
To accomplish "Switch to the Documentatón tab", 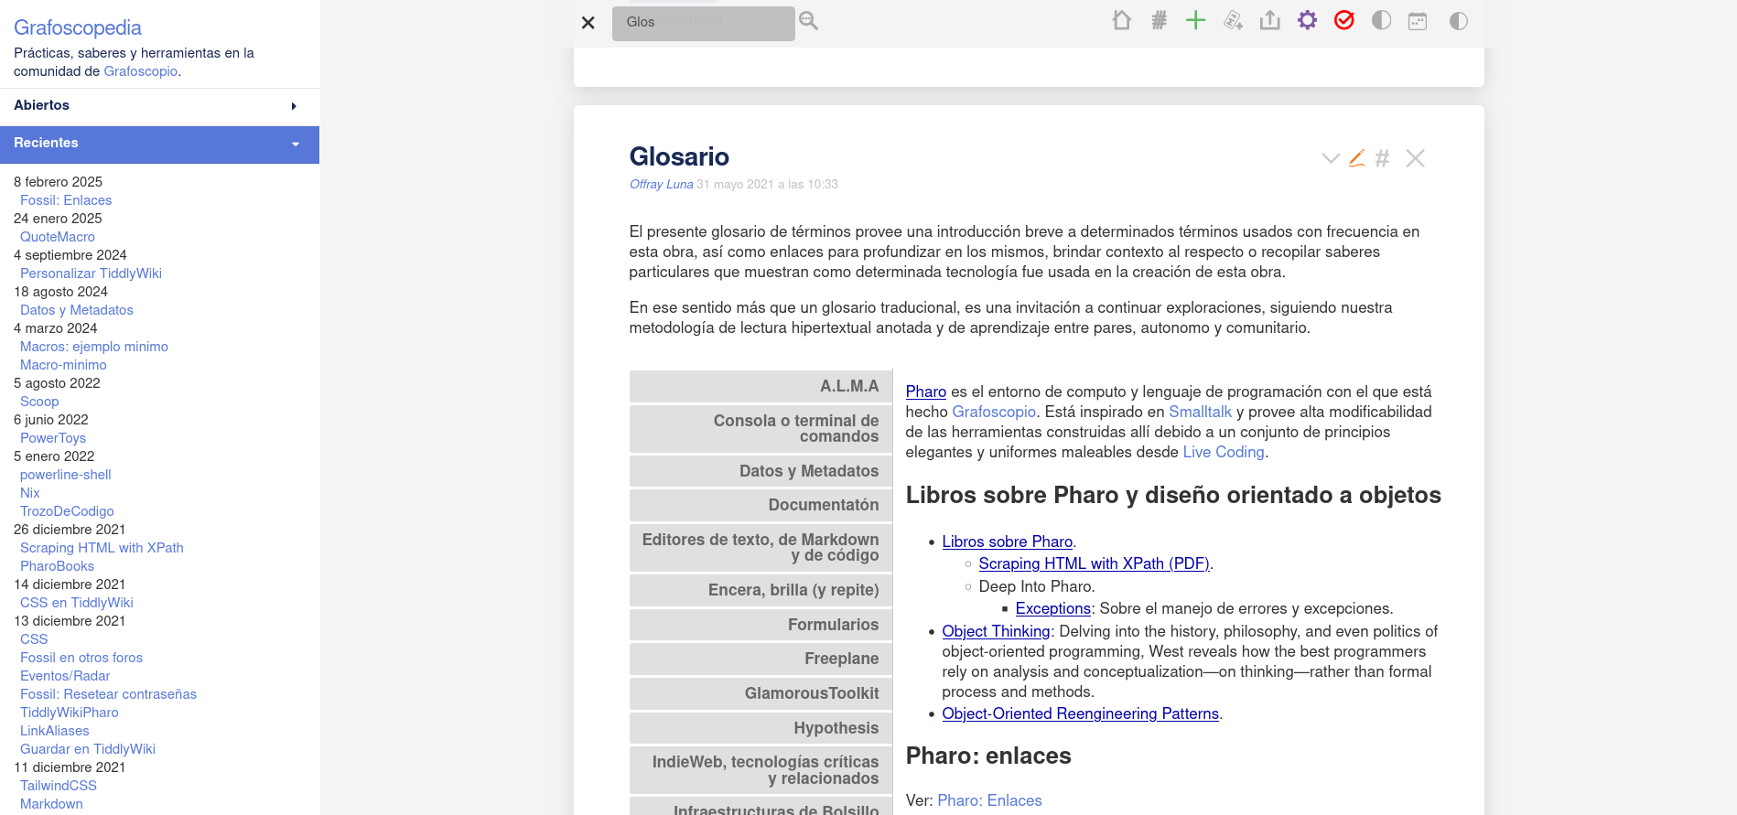I will click(761, 505).
